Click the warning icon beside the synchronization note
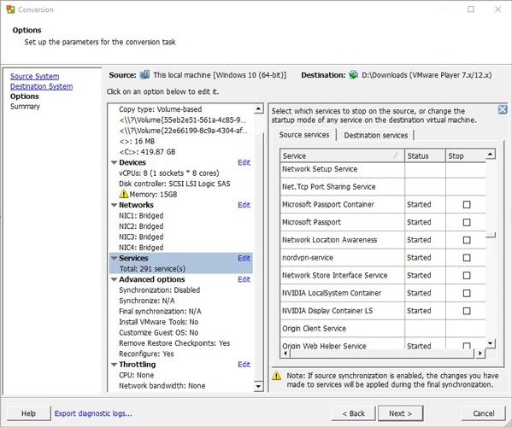 [x=276, y=376]
